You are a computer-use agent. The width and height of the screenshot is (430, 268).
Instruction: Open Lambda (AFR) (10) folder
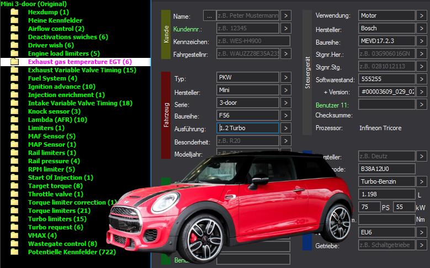pos(57,120)
